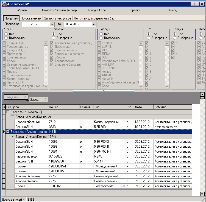Select Все radio in Событие group

pos(54,34)
